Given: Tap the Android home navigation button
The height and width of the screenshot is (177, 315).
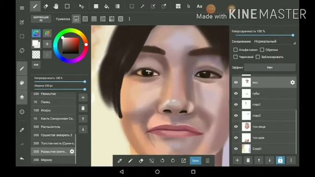Looking at the screenshot, I should 157,172.
